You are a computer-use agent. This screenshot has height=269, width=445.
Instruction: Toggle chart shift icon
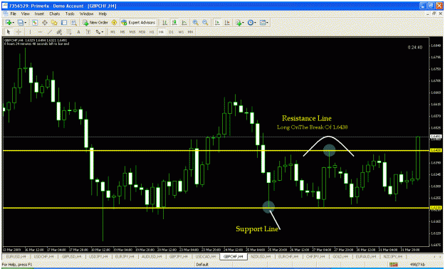(x=227, y=23)
